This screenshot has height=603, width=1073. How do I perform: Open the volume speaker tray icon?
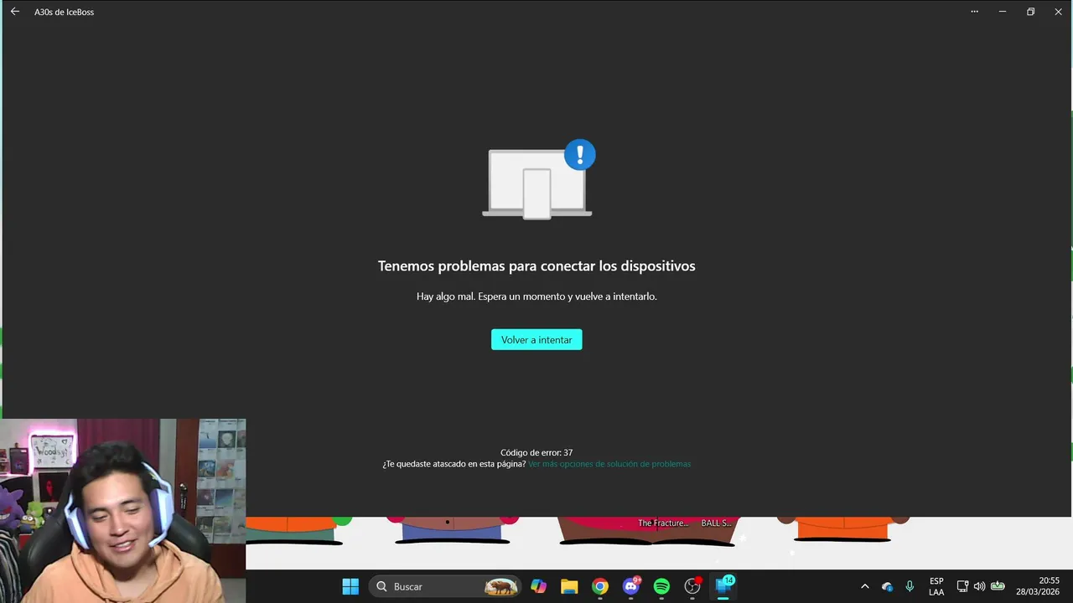979,586
